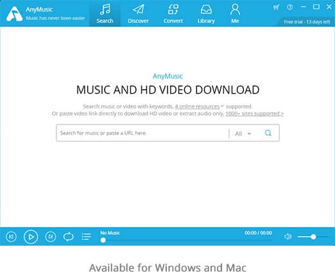Screen dimensions: 335x272
Task: Open the Discover tab
Action: click(x=138, y=14)
